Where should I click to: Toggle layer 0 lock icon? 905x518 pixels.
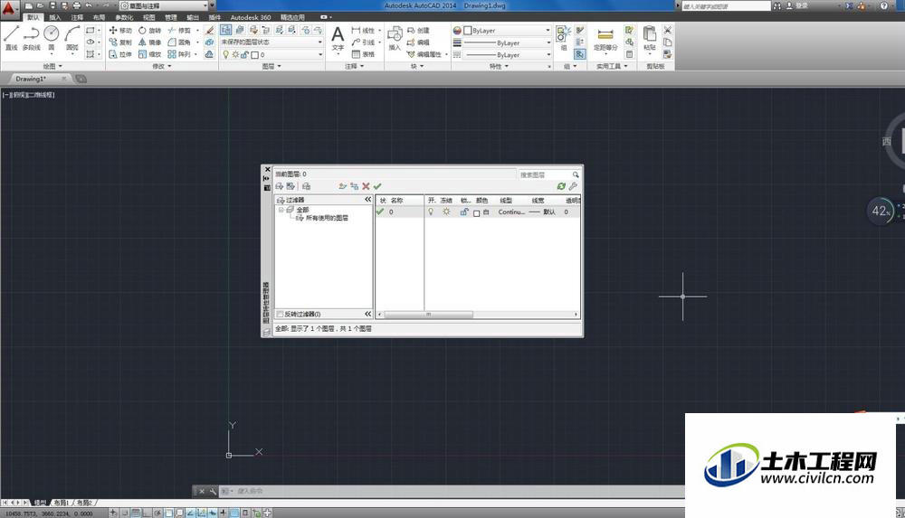coord(463,212)
